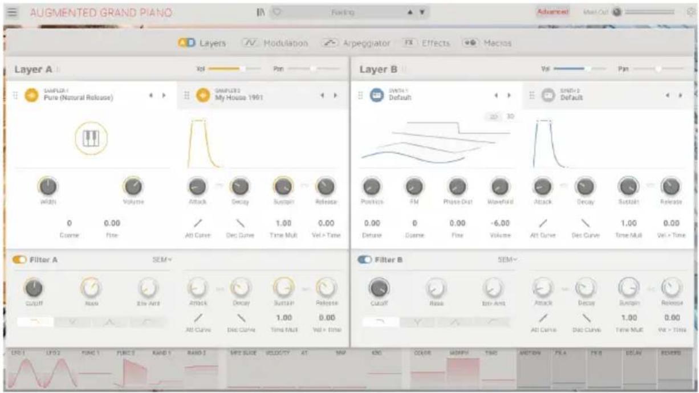This screenshot has width=699, height=393.
Task: Click the Synth 2 grey engine icon
Action: [548, 95]
